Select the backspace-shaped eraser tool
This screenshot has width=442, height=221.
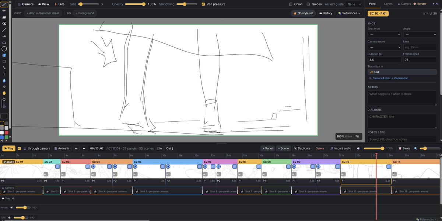coord(4,23)
